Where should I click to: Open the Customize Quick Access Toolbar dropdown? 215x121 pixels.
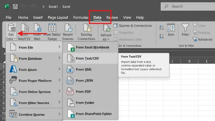43,7
